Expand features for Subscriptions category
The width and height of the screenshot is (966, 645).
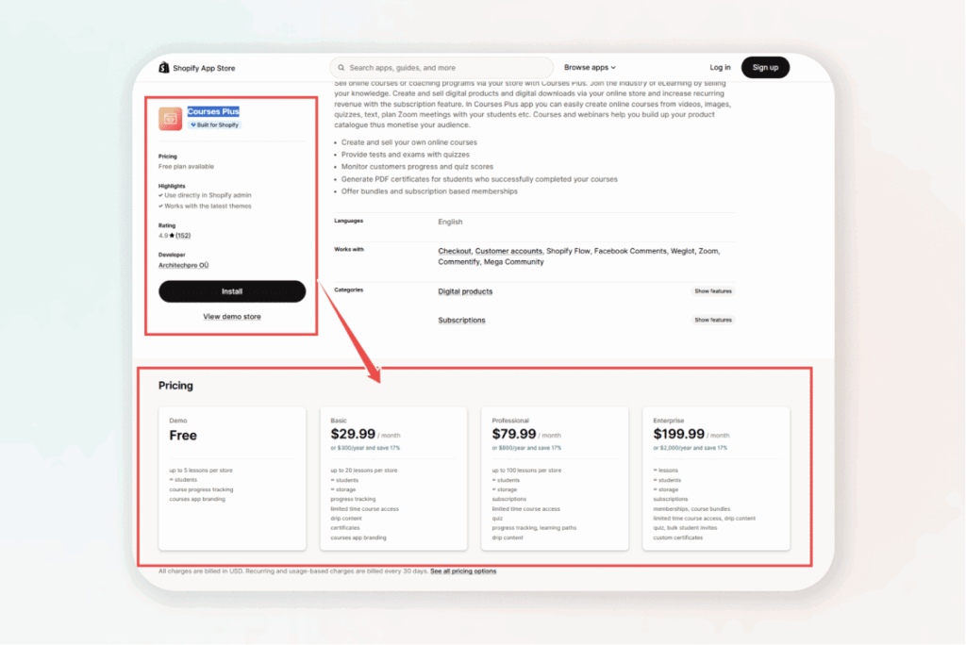712,320
